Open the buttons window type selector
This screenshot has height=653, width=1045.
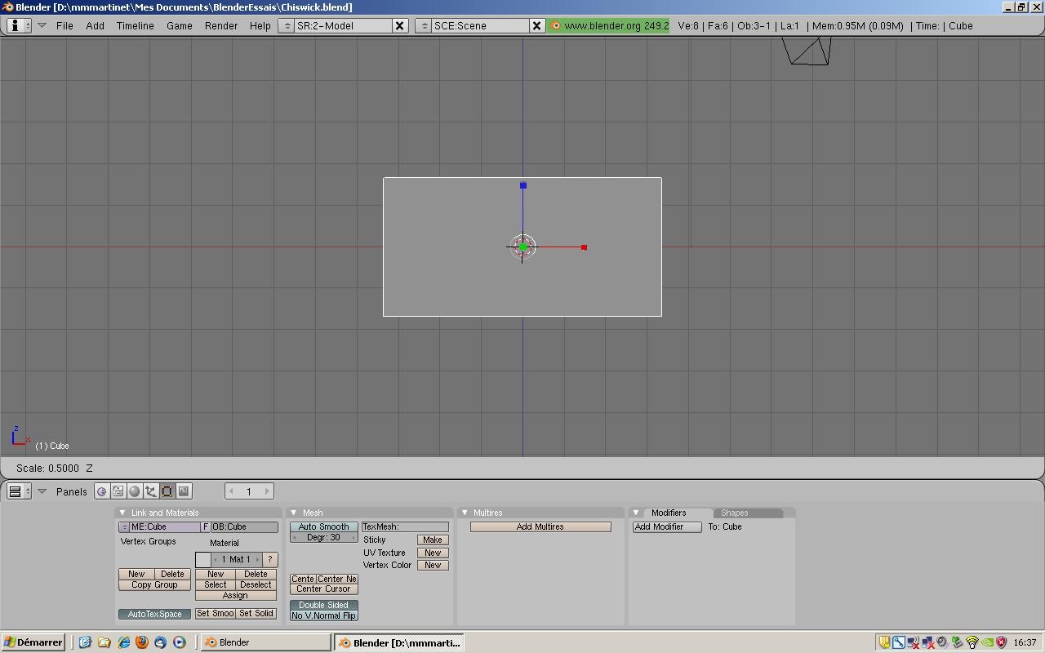(19, 491)
